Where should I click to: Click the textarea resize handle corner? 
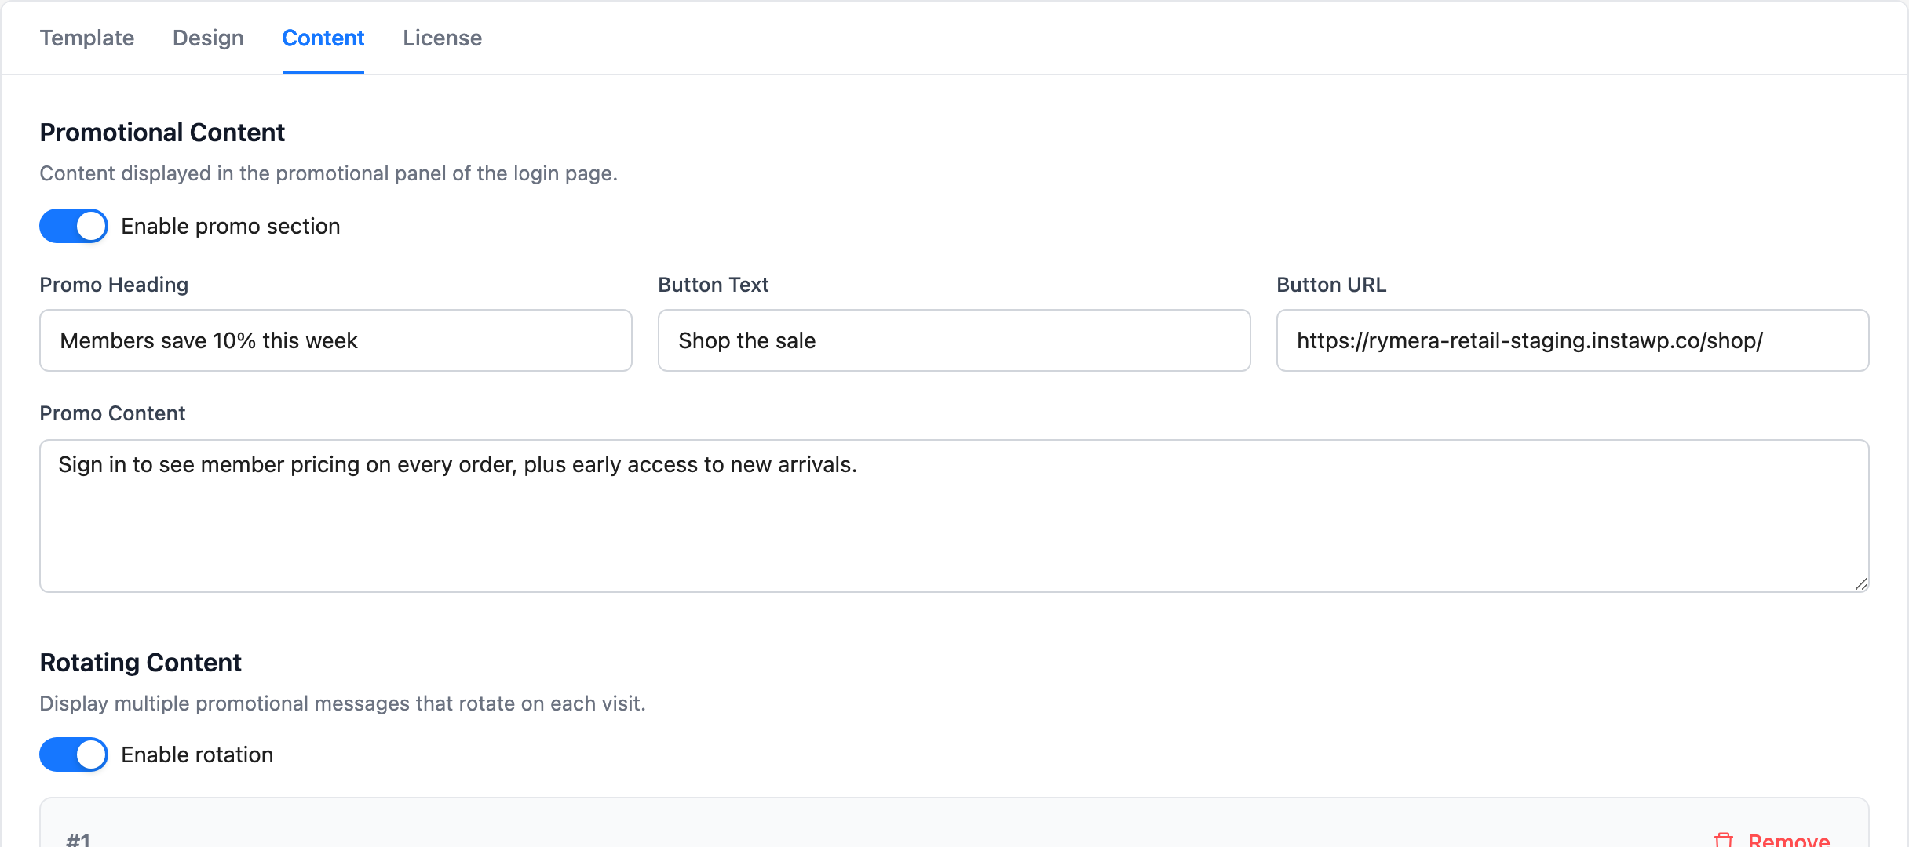pyautogui.click(x=1861, y=584)
